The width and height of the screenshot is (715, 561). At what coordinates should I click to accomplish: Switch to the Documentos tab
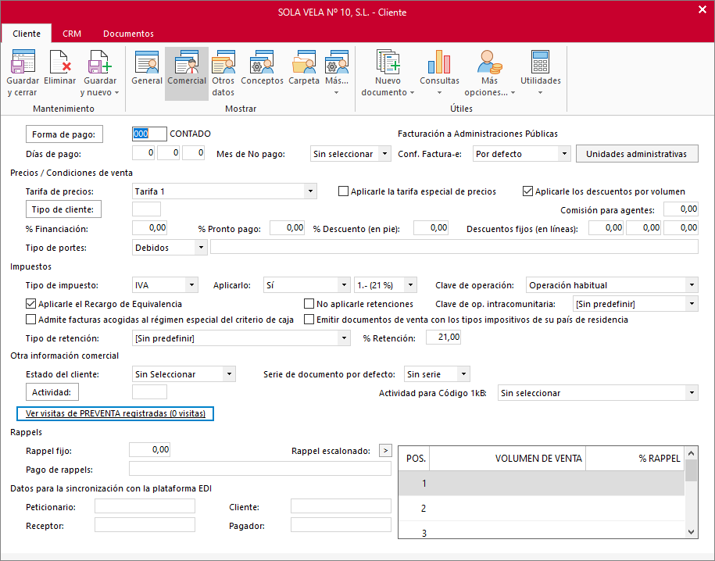click(x=128, y=34)
